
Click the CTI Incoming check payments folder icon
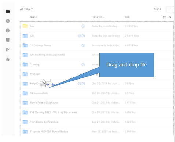25,55
